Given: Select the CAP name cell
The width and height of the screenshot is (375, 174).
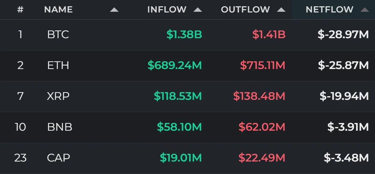Looking at the screenshot, I should click(59, 158).
